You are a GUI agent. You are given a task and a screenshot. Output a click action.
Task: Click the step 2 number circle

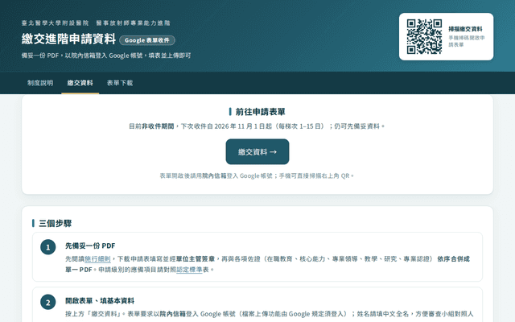coord(48,302)
